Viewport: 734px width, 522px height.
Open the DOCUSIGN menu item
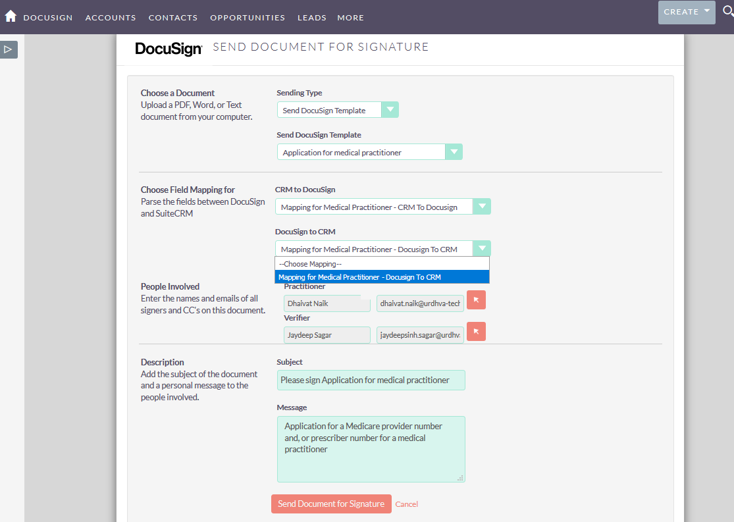tap(48, 18)
